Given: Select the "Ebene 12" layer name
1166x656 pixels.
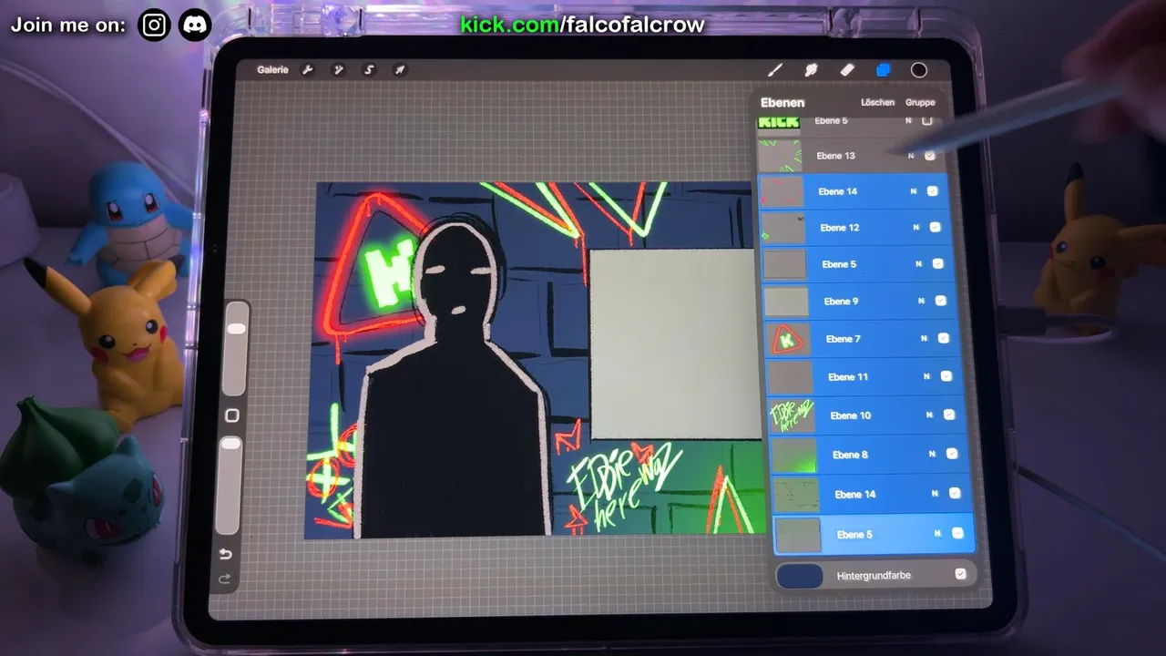Looking at the screenshot, I should click(839, 228).
